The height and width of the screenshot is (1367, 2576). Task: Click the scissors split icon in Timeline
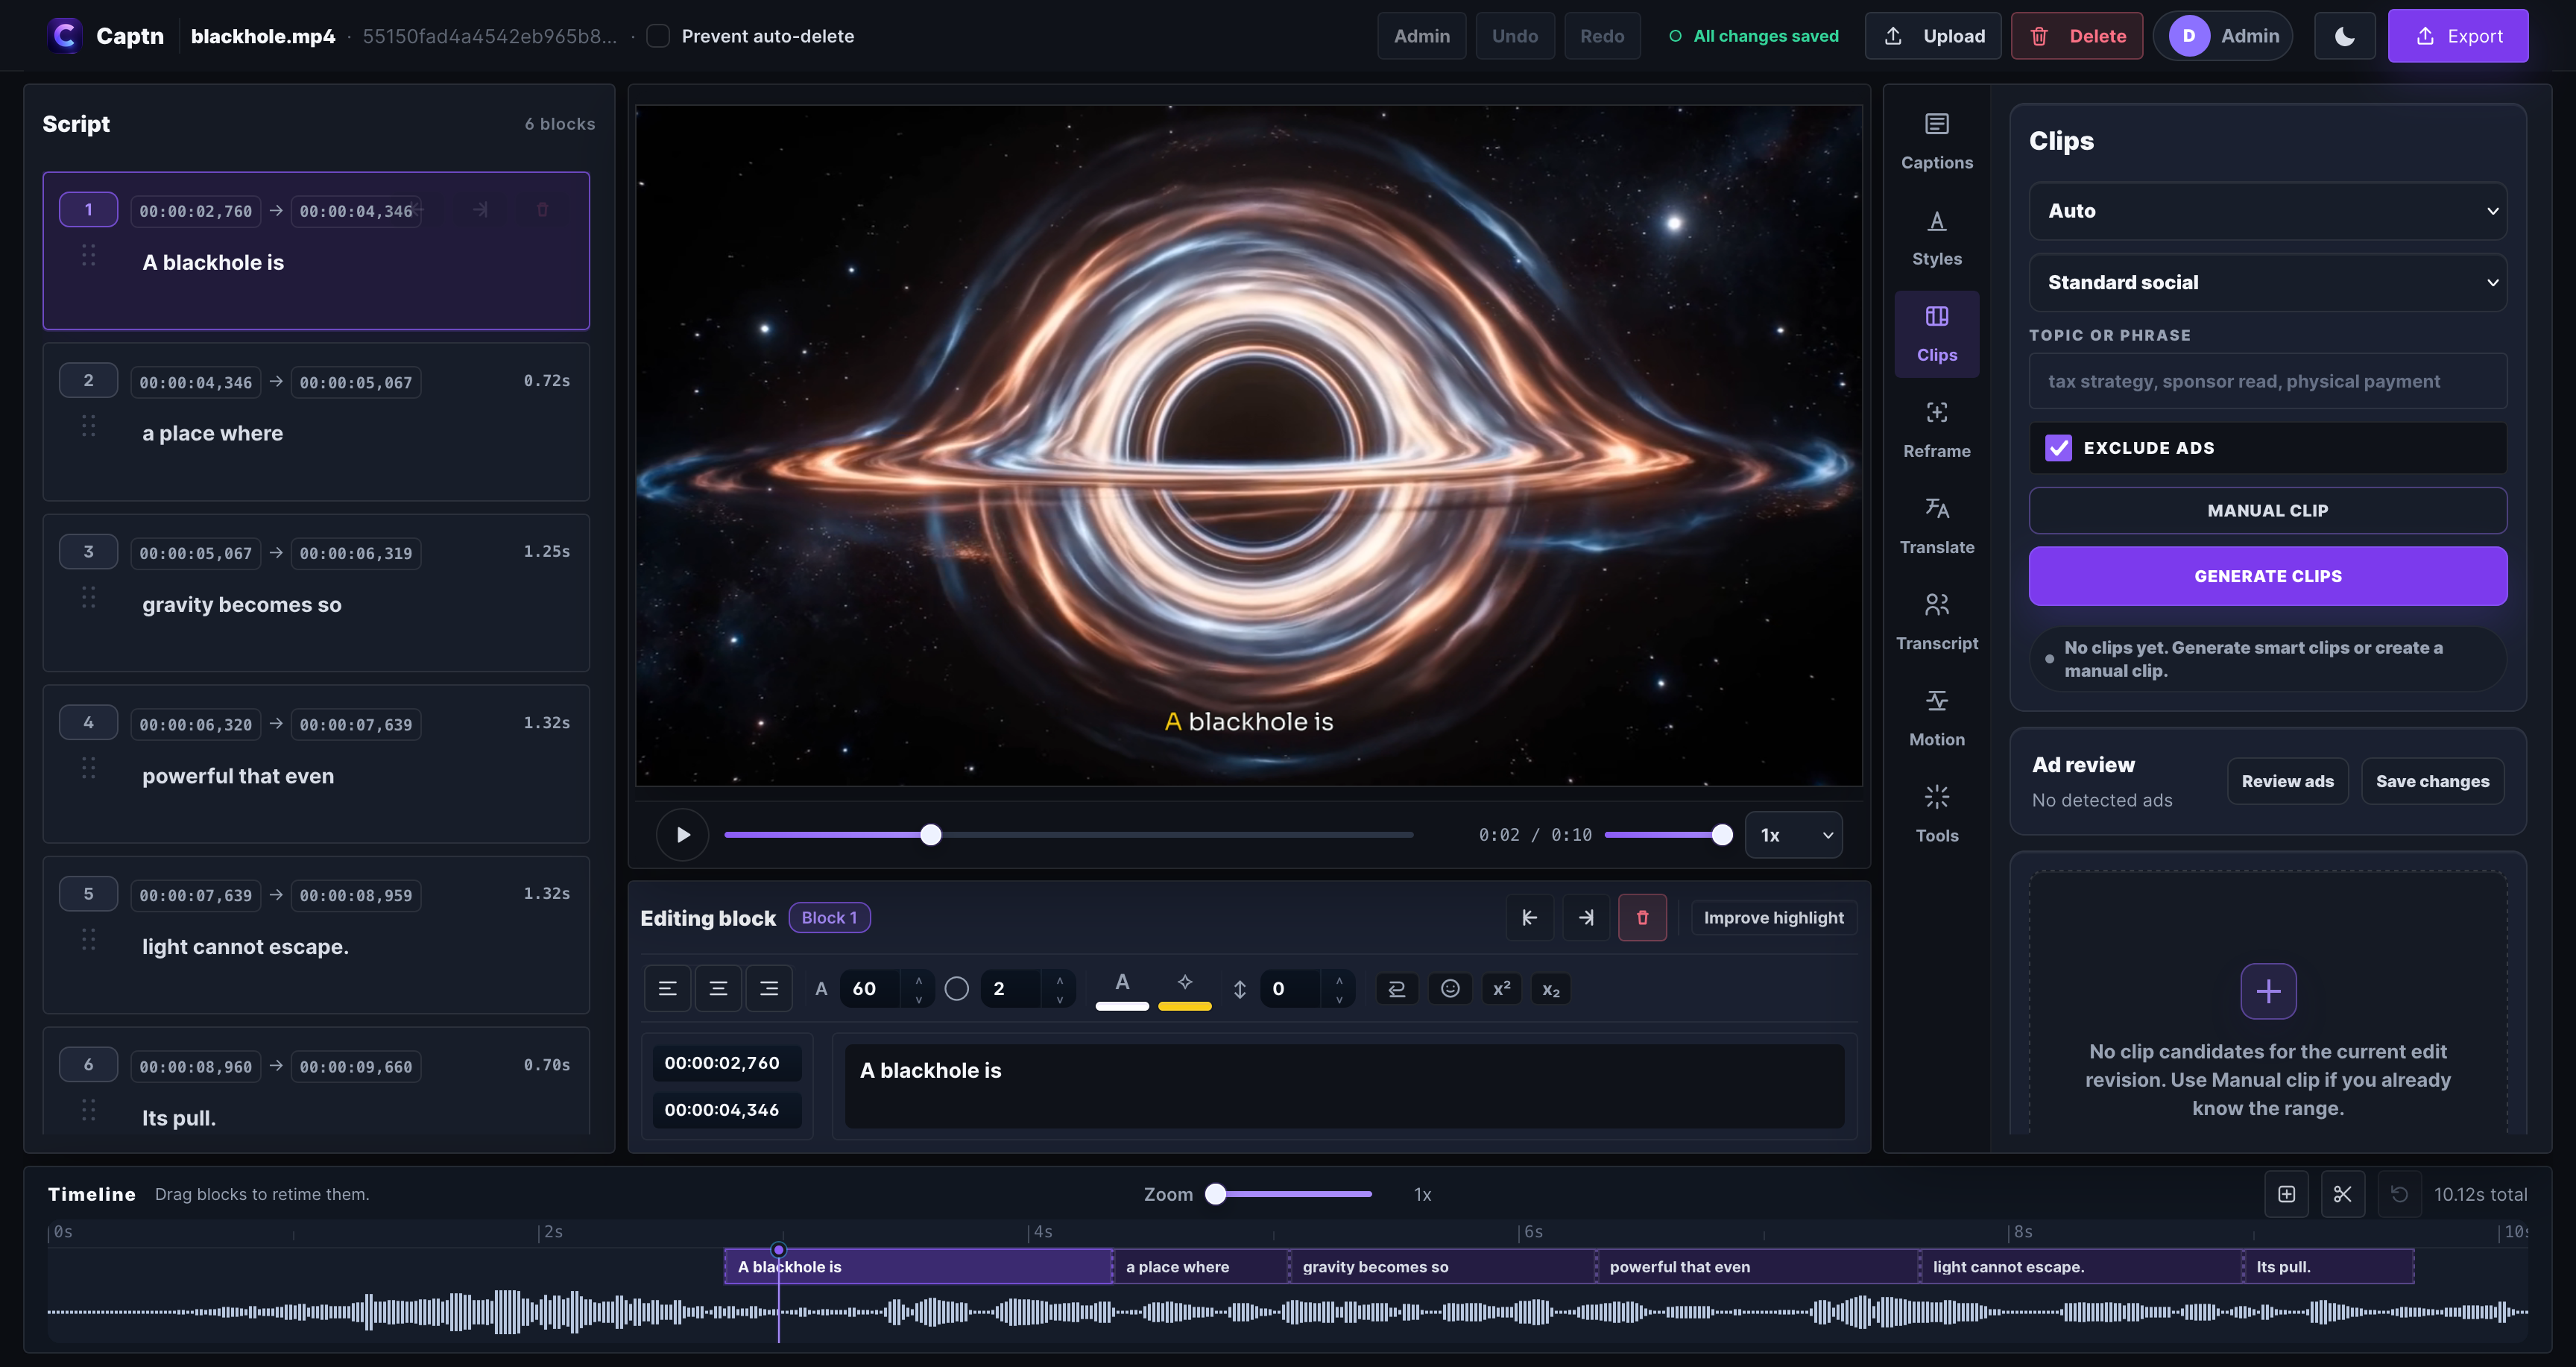point(2342,1193)
